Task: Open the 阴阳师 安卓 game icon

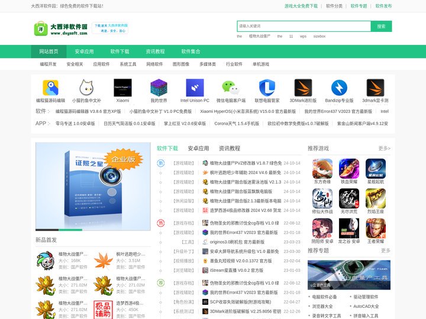Action: click(x=322, y=228)
